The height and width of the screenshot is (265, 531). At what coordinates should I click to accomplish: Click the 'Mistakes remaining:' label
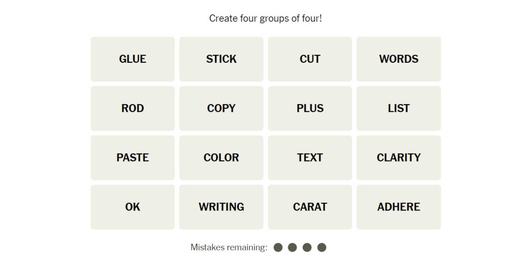(x=229, y=247)
